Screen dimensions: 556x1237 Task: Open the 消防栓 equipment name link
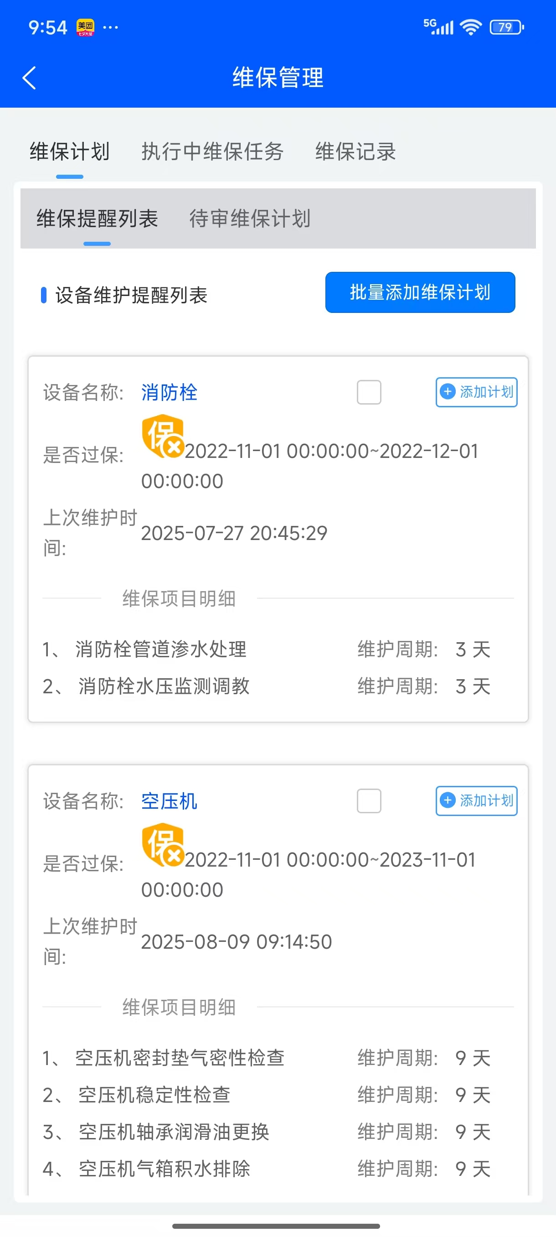(169, 392)
